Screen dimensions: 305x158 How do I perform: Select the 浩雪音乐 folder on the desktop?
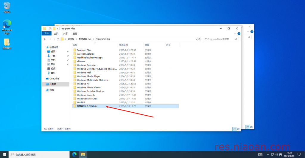[x=7, y=44]
